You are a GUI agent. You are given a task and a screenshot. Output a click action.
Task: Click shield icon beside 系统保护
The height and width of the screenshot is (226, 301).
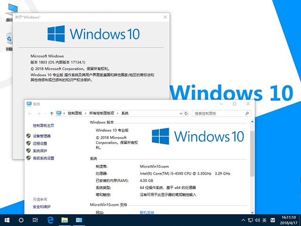tap(28, 151)
